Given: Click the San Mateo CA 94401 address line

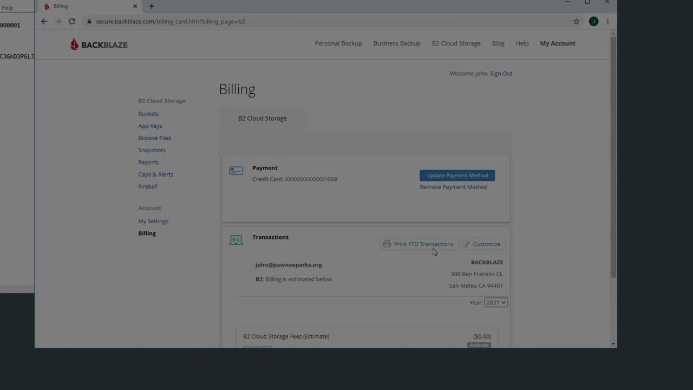Looking at the screenshot, I should 476,286.
